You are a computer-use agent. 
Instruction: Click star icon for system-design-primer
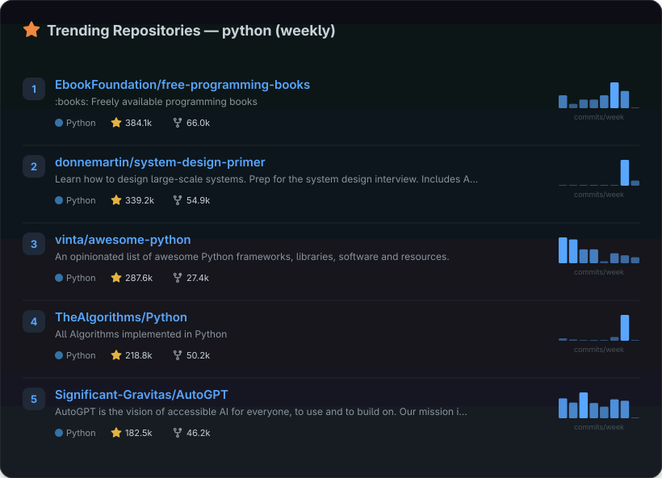click(116, 200)
